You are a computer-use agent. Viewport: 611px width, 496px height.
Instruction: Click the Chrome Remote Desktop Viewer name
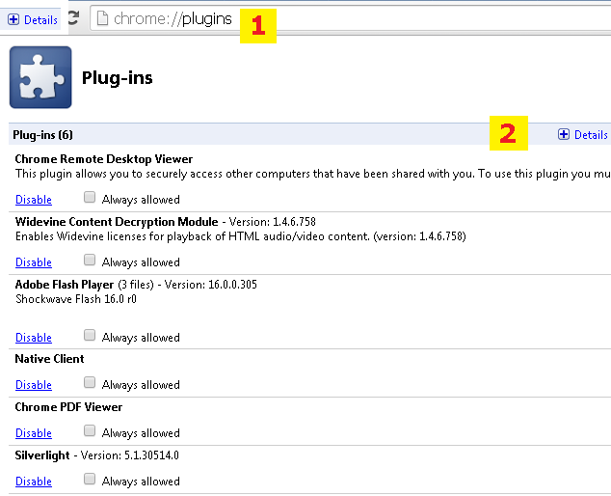104,159
